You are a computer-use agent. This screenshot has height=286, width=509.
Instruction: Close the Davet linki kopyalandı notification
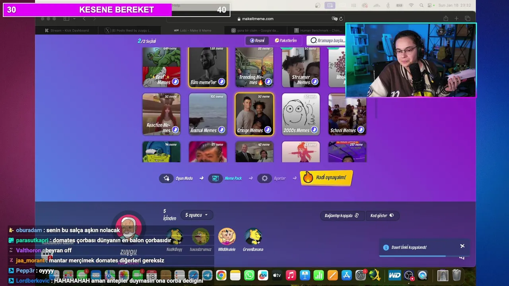pyautogui.click(x=462, y=246)
